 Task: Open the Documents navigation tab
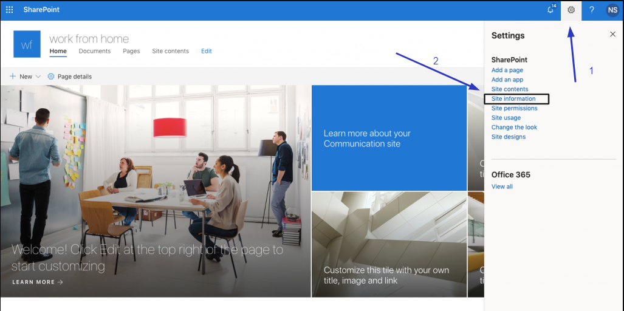coord(95,51)
